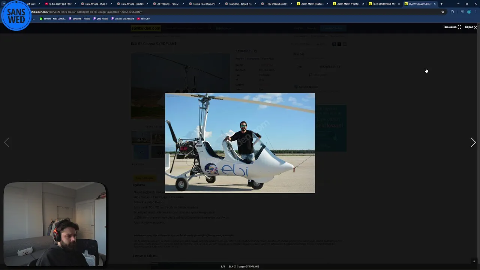Viewport: 480px width, 270px height.
Task: Open the 'sanswed - Twitch' bookmark
Action: click(x=79, y=18)
